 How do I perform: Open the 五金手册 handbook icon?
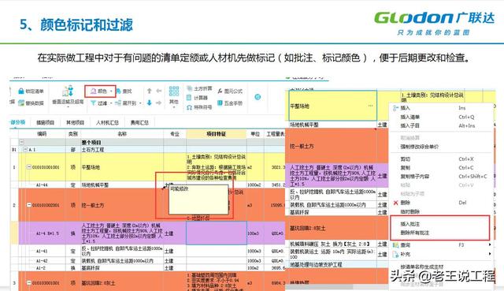[220, 103]
